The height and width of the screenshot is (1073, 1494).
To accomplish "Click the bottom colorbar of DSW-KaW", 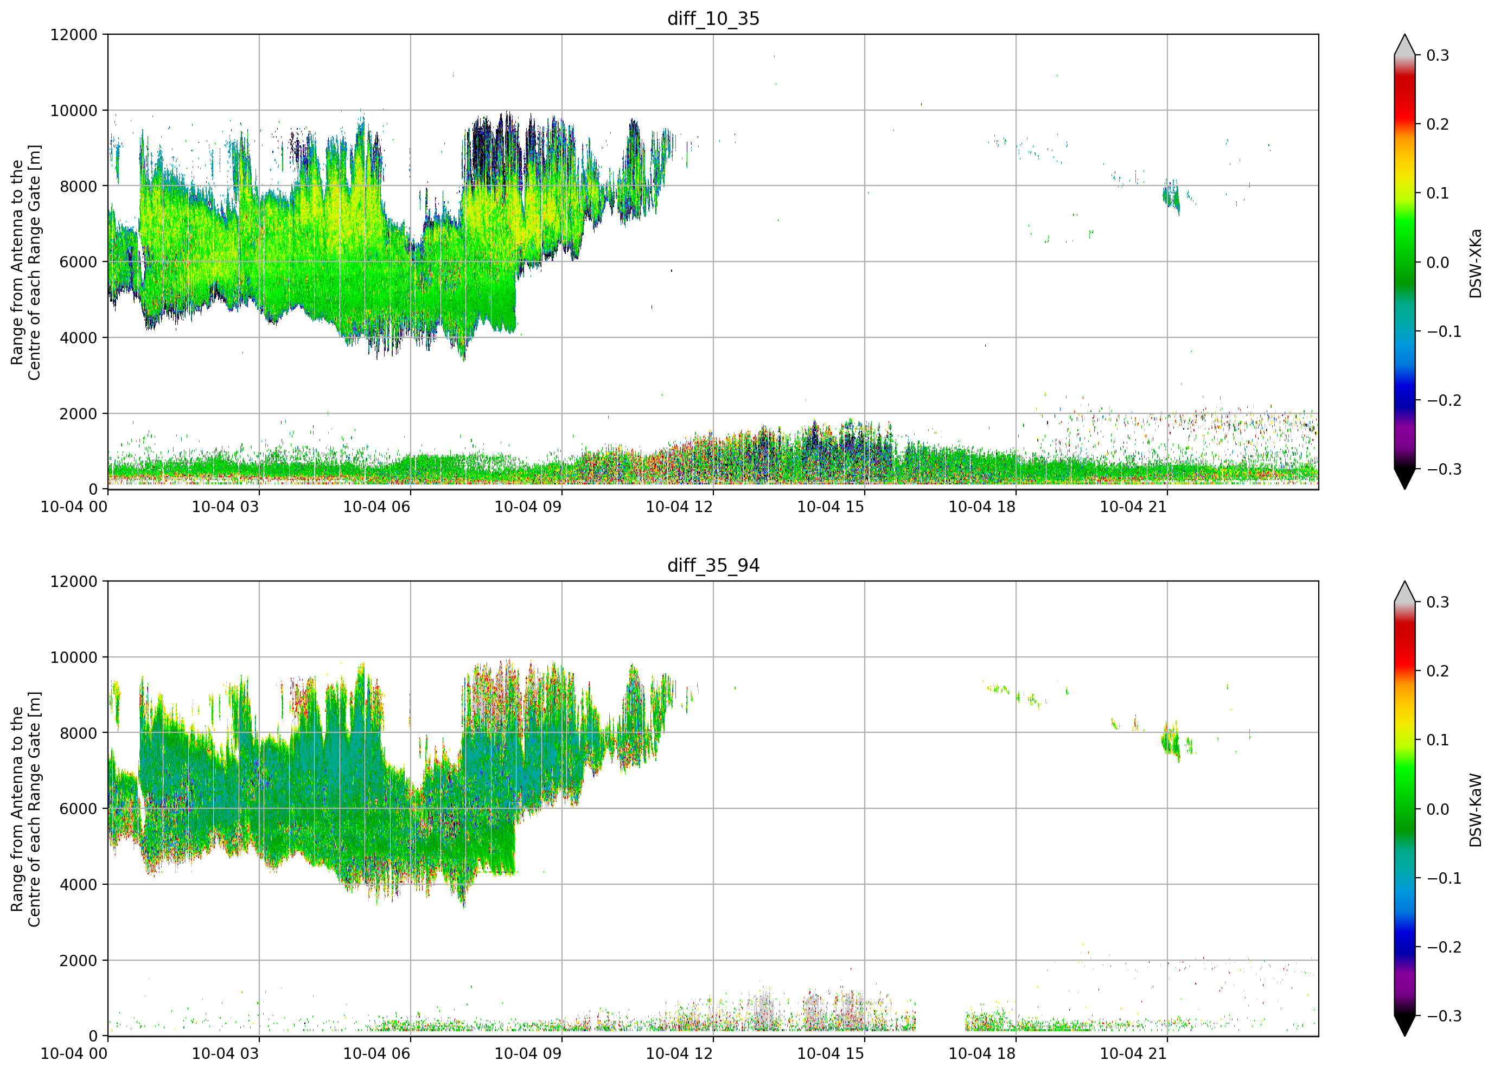I will (x=1404, y=808).
